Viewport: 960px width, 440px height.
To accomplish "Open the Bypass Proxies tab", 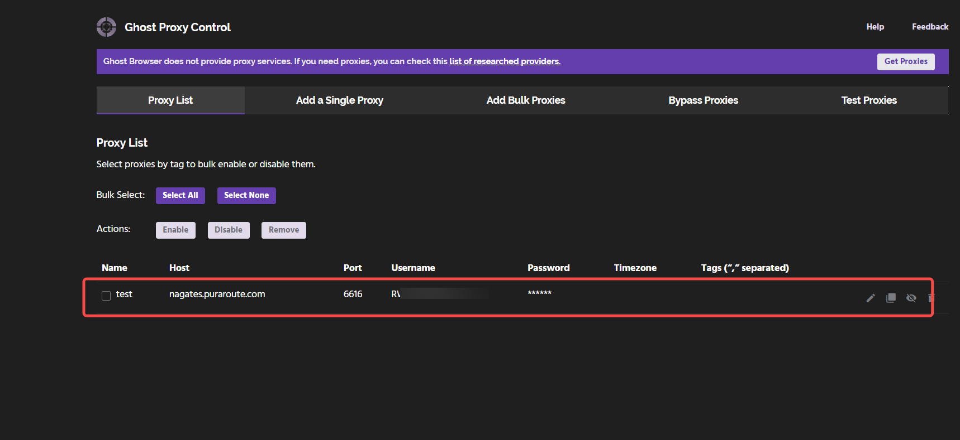I will [704, 100].
